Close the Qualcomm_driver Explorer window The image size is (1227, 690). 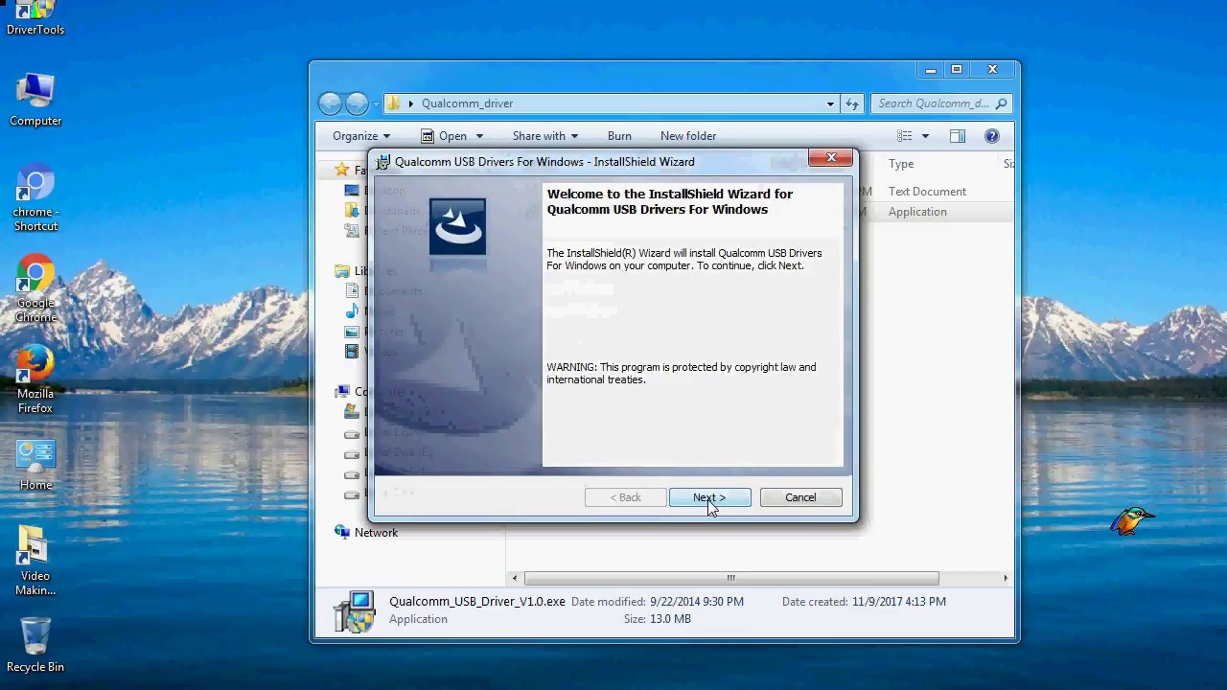pos(992,70)
